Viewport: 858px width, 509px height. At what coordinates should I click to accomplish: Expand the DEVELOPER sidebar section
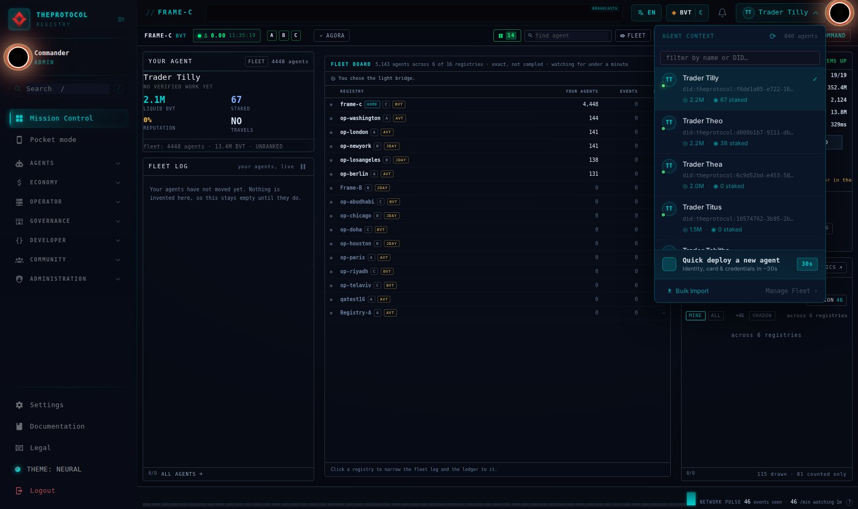(68, 241)
